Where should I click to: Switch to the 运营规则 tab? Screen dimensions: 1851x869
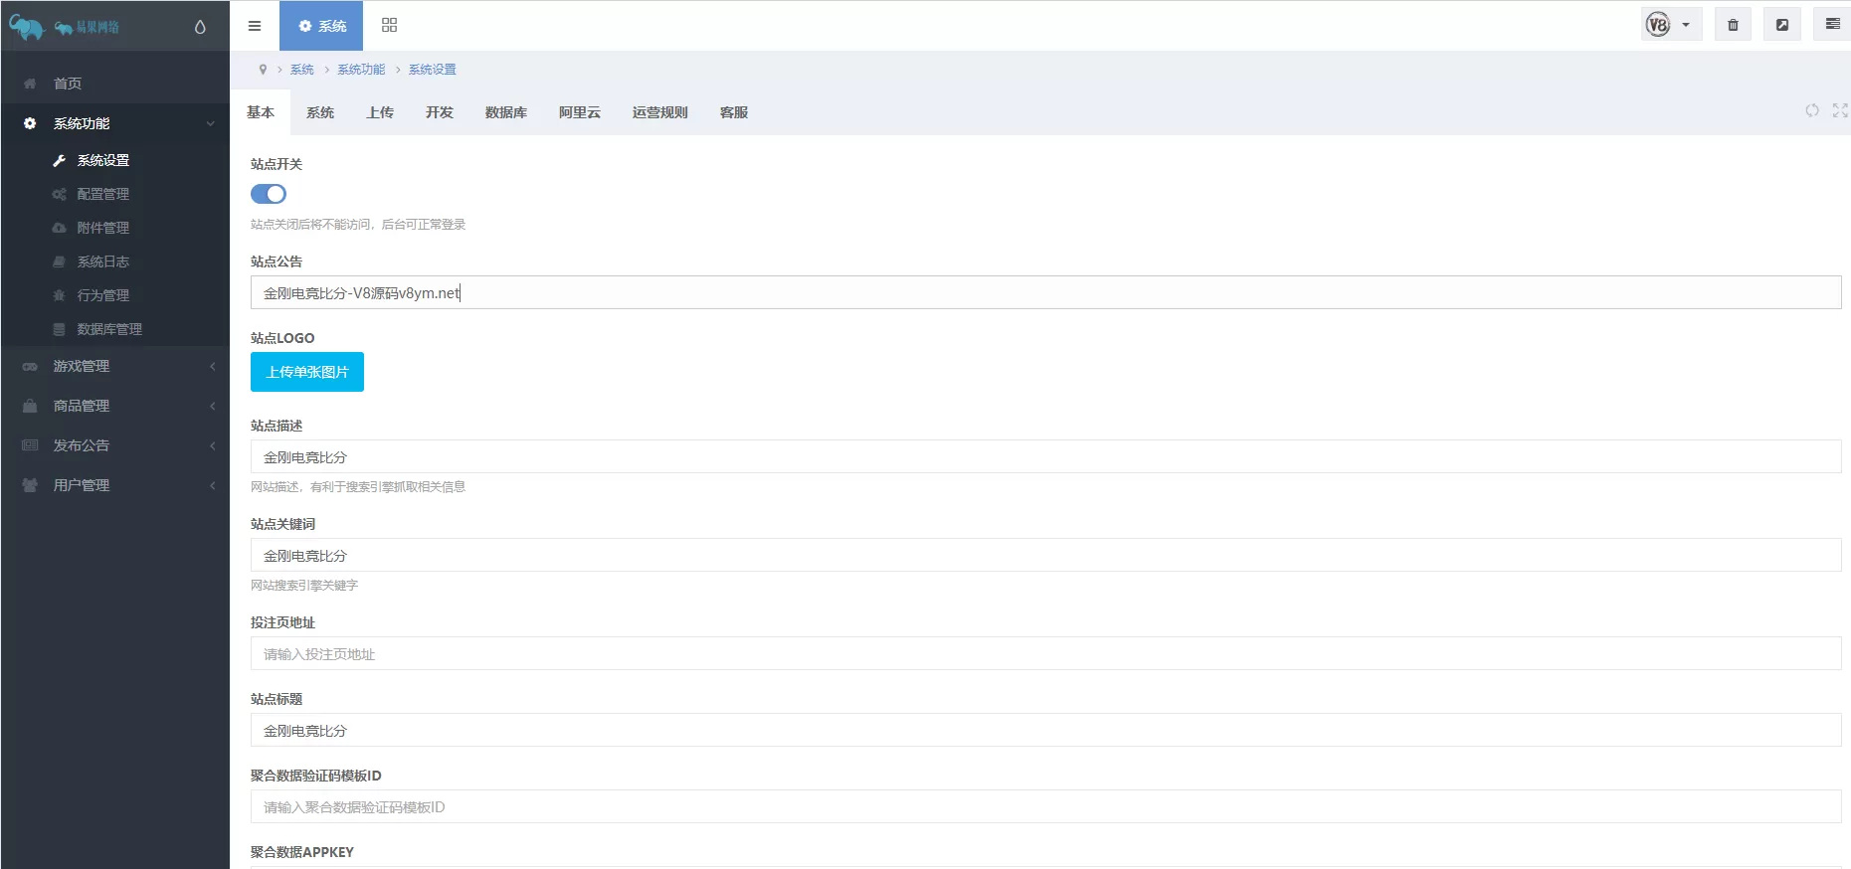pos(660,112)
